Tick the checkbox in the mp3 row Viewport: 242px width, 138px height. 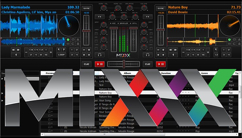click(62, 131)
